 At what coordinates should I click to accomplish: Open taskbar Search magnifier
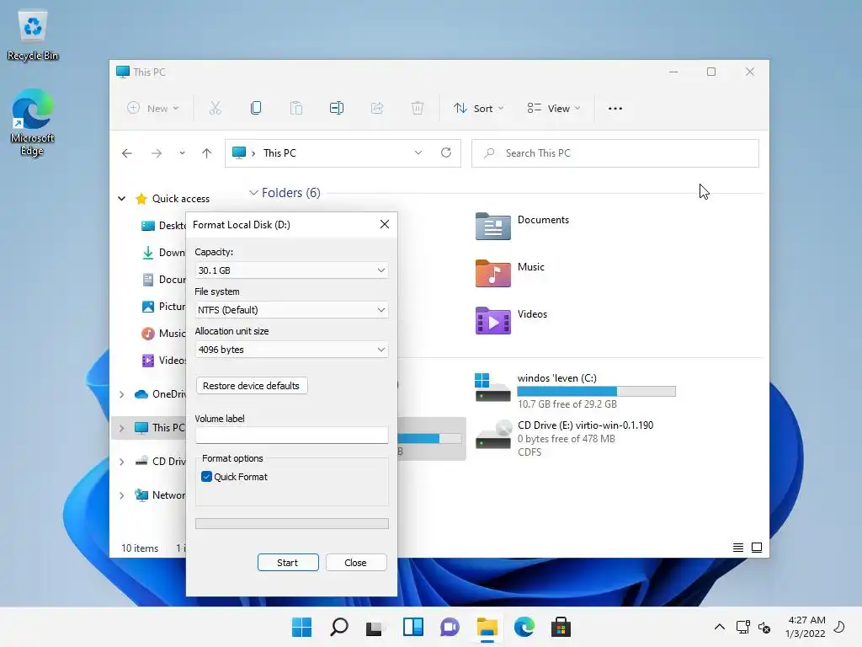[x=339, y=627]
